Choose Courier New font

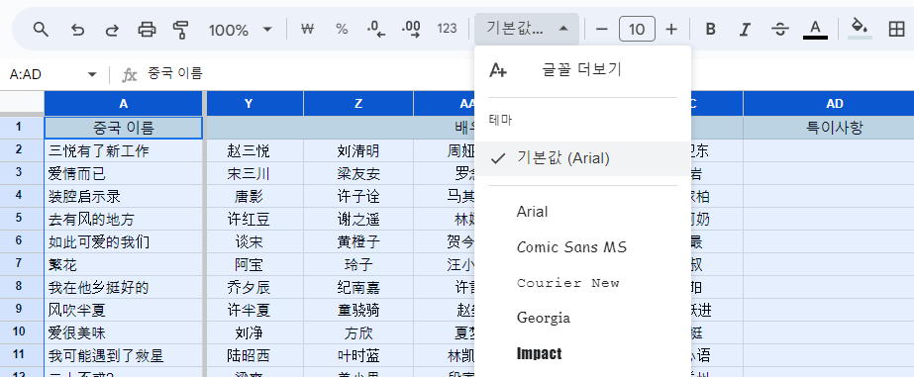pyautogui.click(x=583, y=283)
